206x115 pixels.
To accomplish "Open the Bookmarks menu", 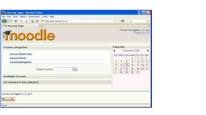I will click(x=34, y=16).
